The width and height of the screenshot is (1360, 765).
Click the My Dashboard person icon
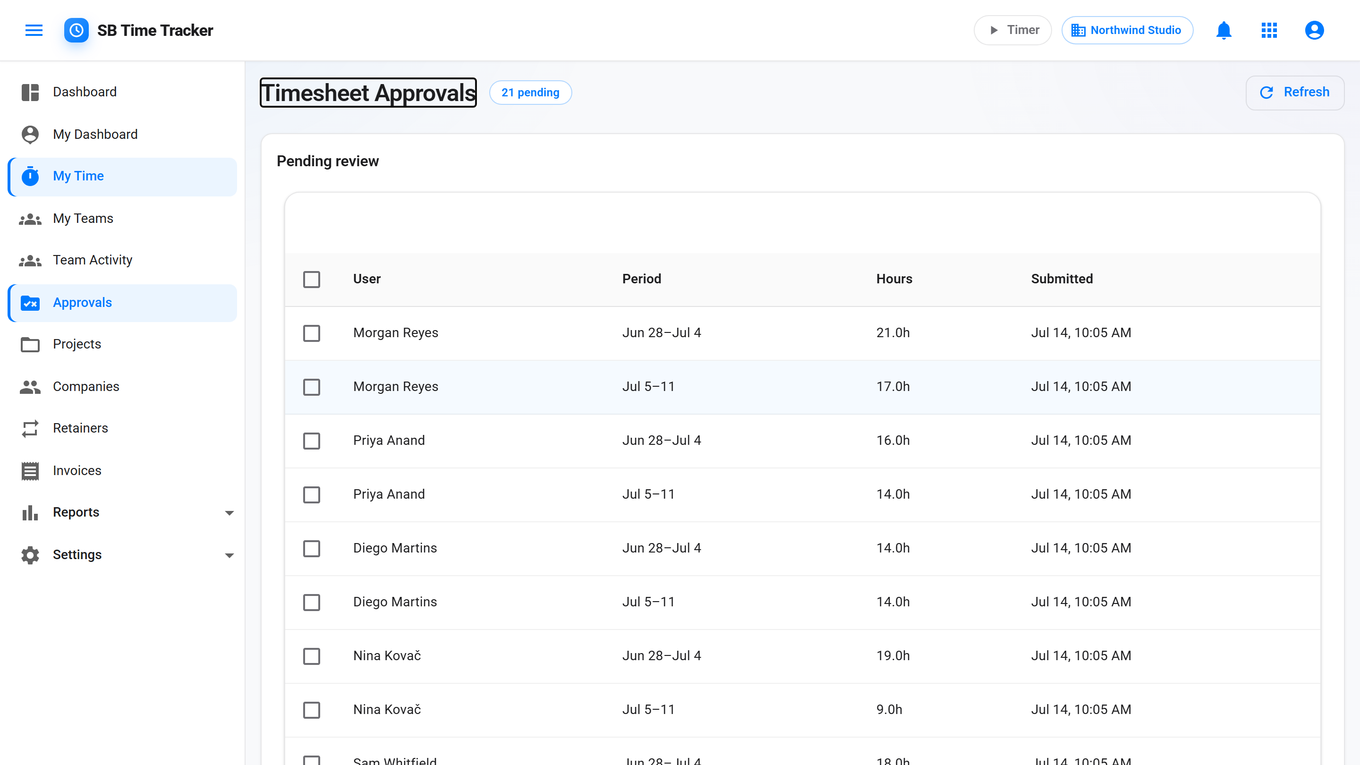coord(30,135)
